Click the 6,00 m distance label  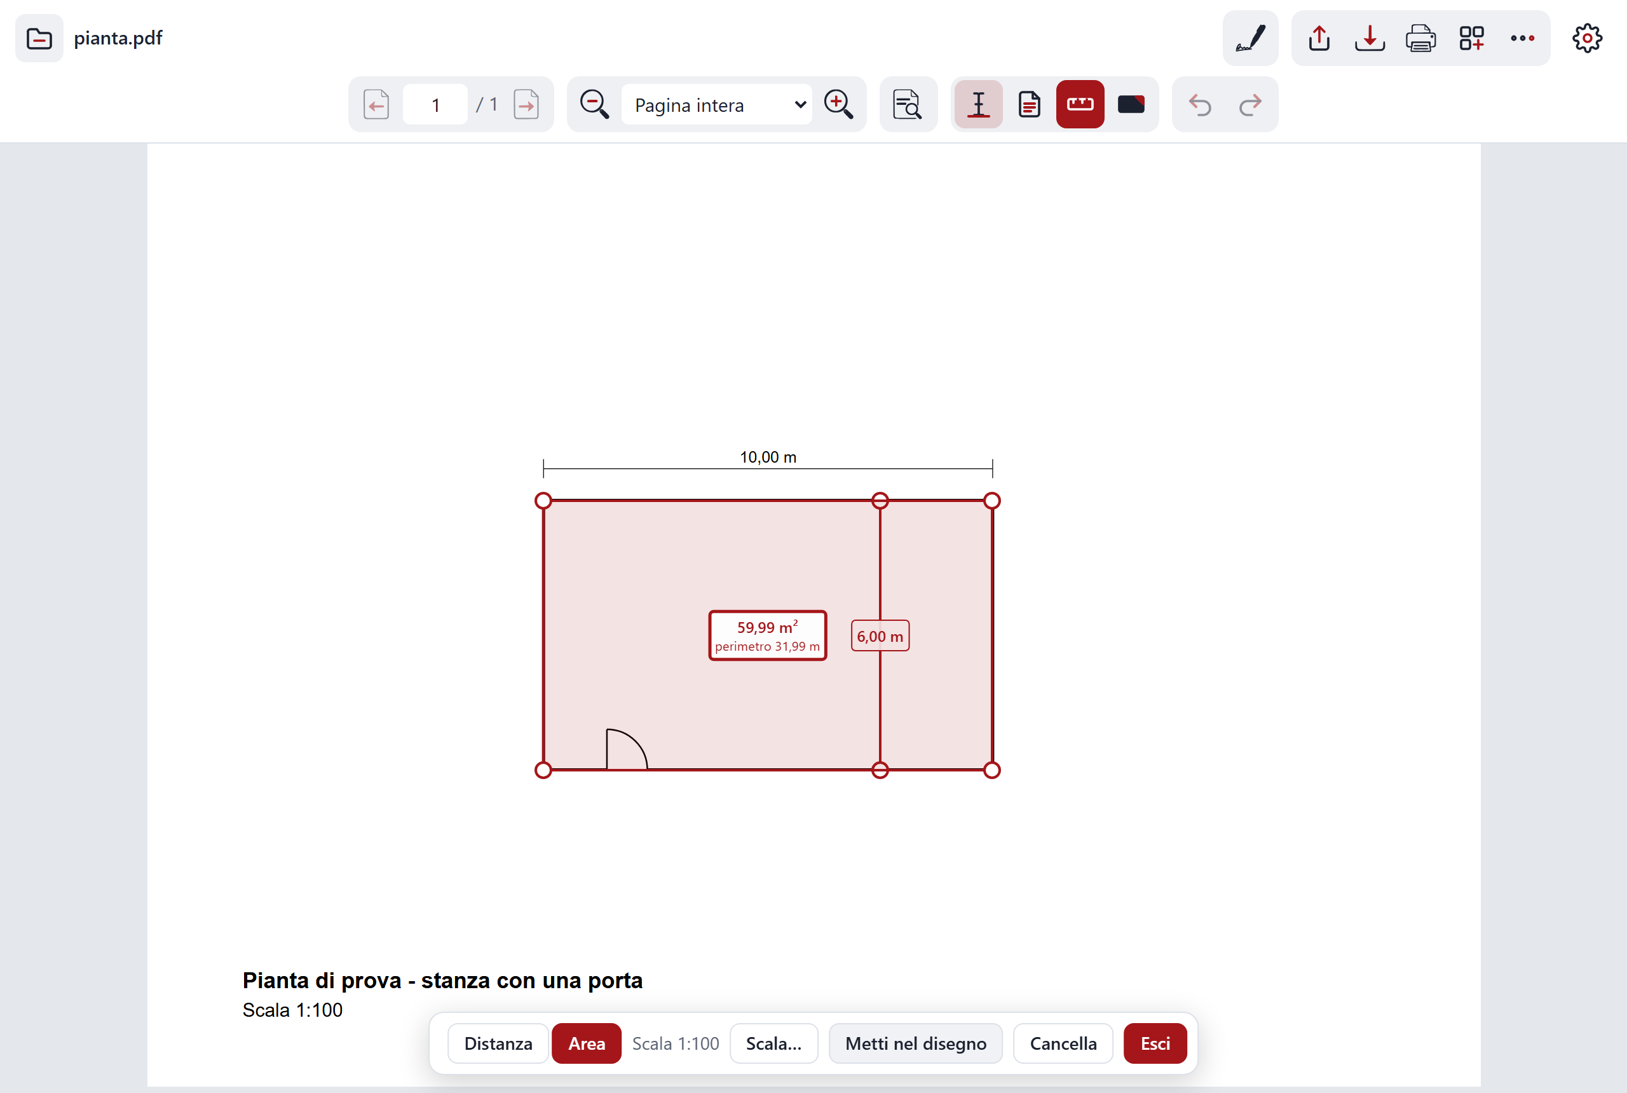tap(880, 635)
